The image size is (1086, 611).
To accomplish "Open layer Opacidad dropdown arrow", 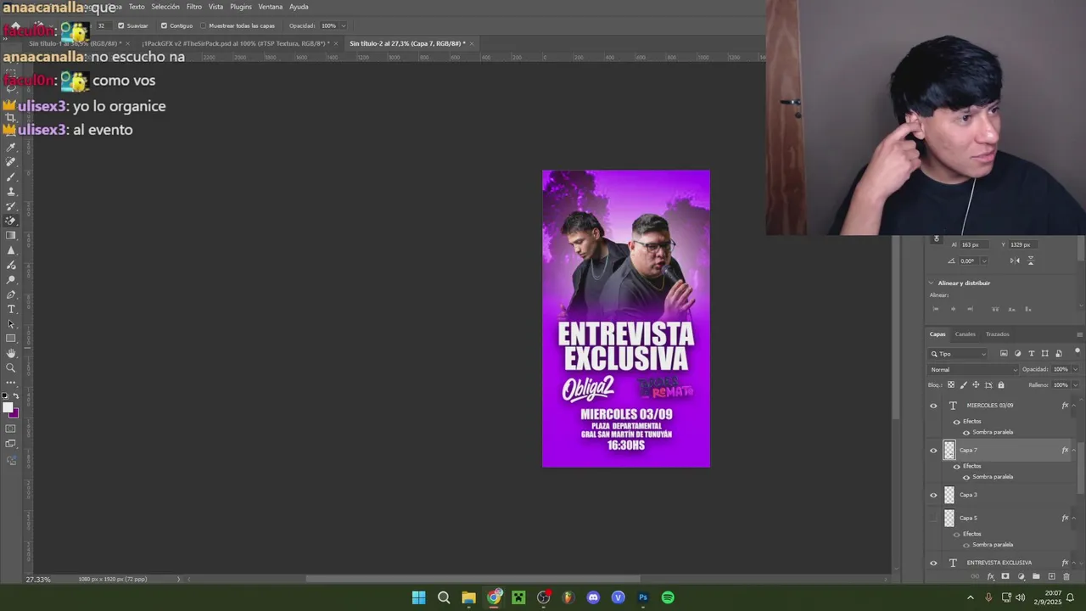I will tap(1076, 369).
